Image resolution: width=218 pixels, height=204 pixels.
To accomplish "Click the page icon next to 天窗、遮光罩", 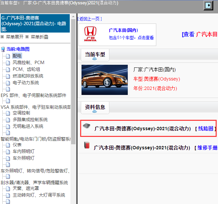I will tap(8, 189).
